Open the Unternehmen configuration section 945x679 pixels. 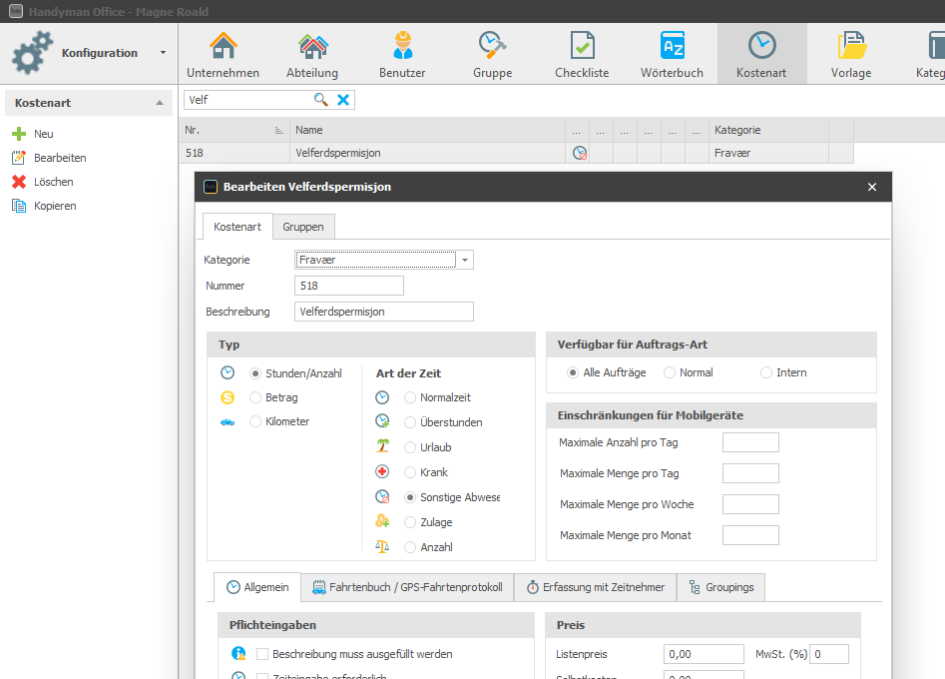tap(223, 54)
